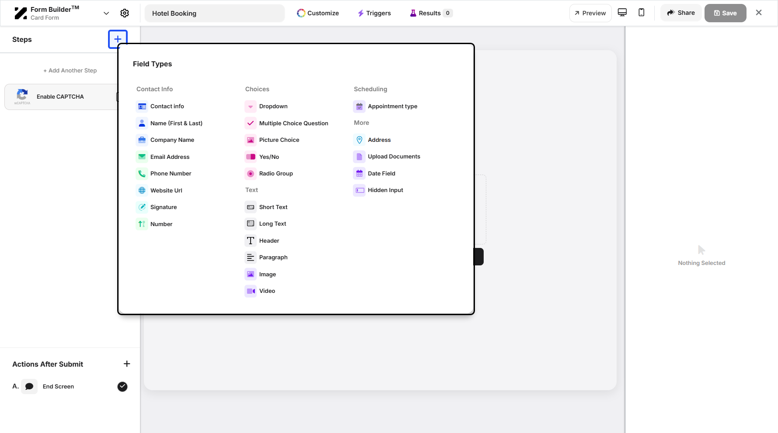The width and height of the screenshot is (778, 433).
Task: Add Yes/No field
Action: (262, 157)
